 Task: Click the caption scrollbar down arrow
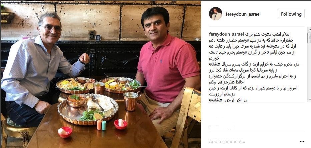click(309, 99)
